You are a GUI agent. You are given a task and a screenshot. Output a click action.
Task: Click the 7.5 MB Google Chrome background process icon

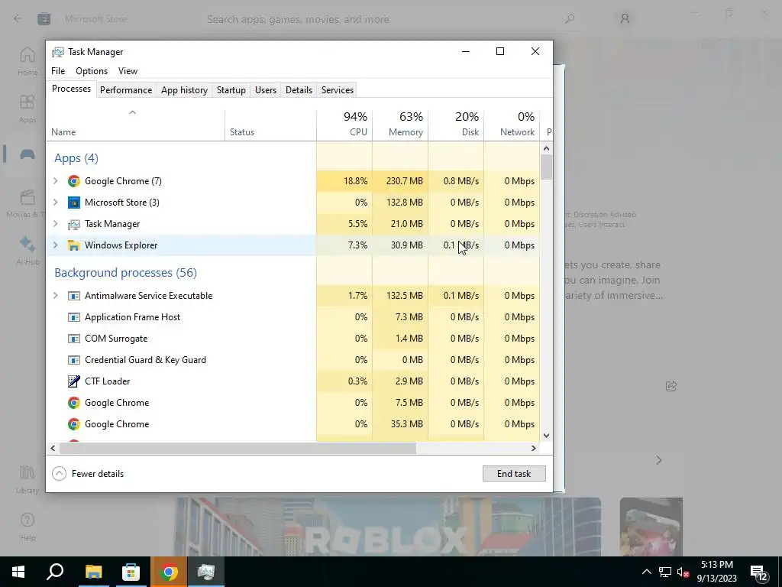pos(74,403)
